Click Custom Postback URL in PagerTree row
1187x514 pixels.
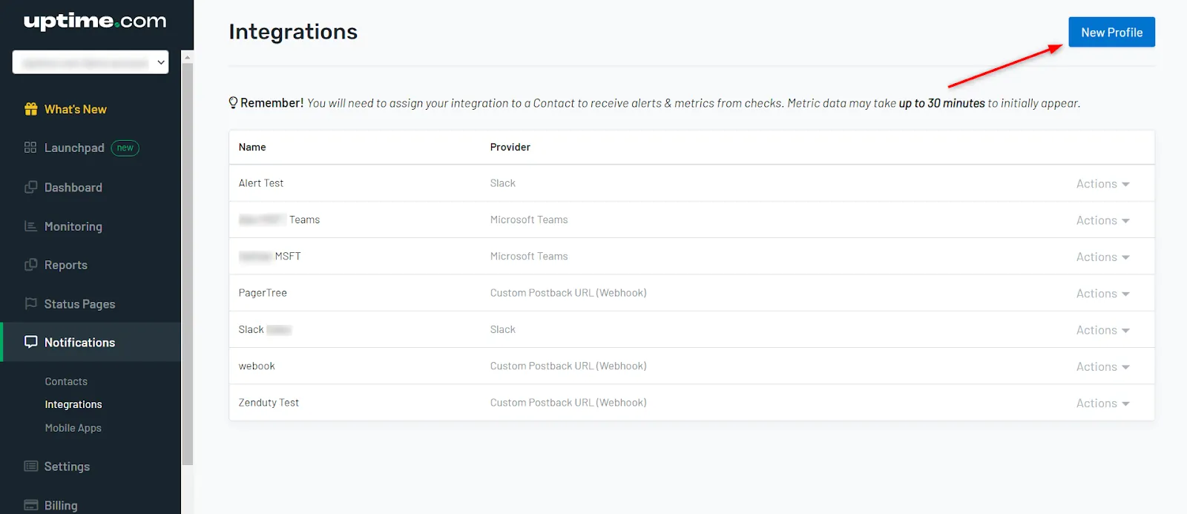click(568, 293)
